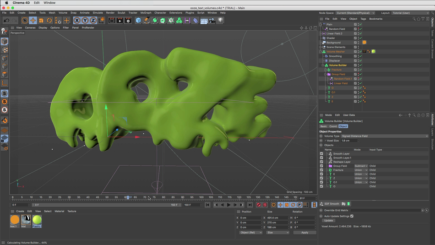Click the Apply button in the coordinates panel
This screenshot has width=435, height=245.
click(x=304, y=233)
